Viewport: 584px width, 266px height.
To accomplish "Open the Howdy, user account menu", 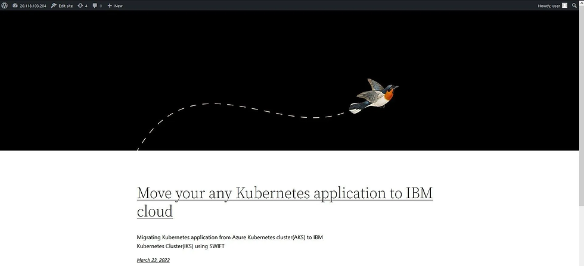I will coord(553,5).
